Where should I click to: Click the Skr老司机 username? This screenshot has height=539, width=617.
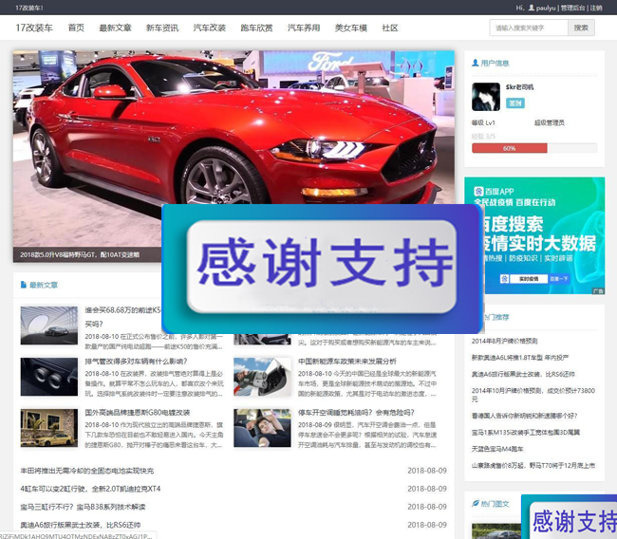pyautogui.click(x=519, y=87)
